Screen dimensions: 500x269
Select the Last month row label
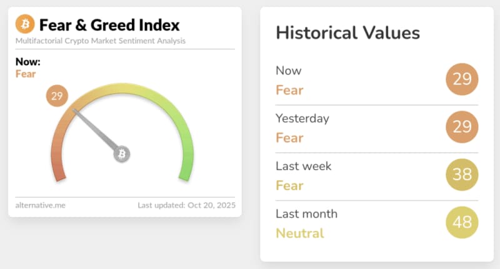pyautogui.click(x=306, y=214)
